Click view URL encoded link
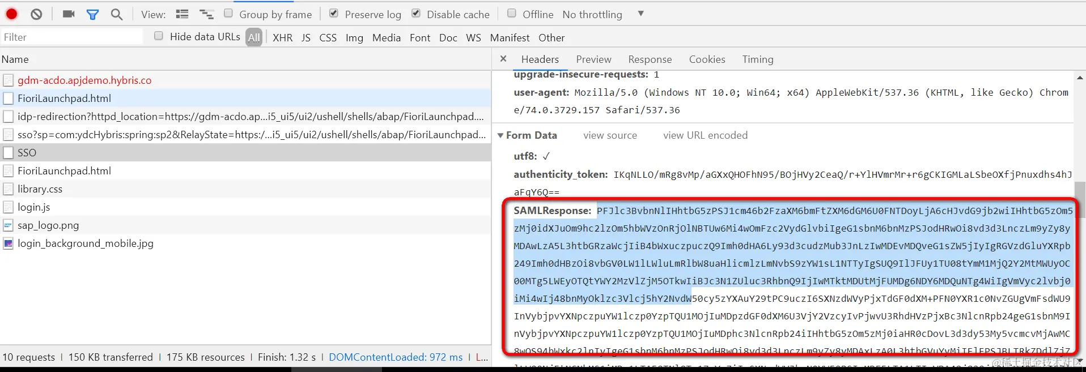Screen dimensions: 1086x372 click(x=705, y=135)
